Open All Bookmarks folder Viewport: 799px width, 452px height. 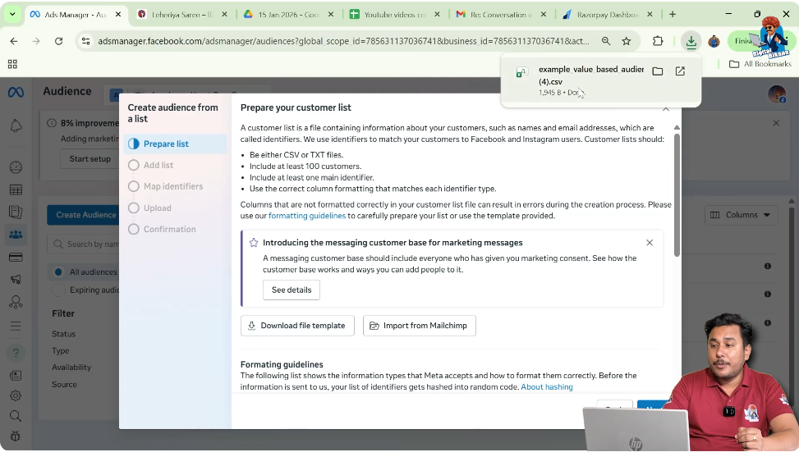pos(760,64)
